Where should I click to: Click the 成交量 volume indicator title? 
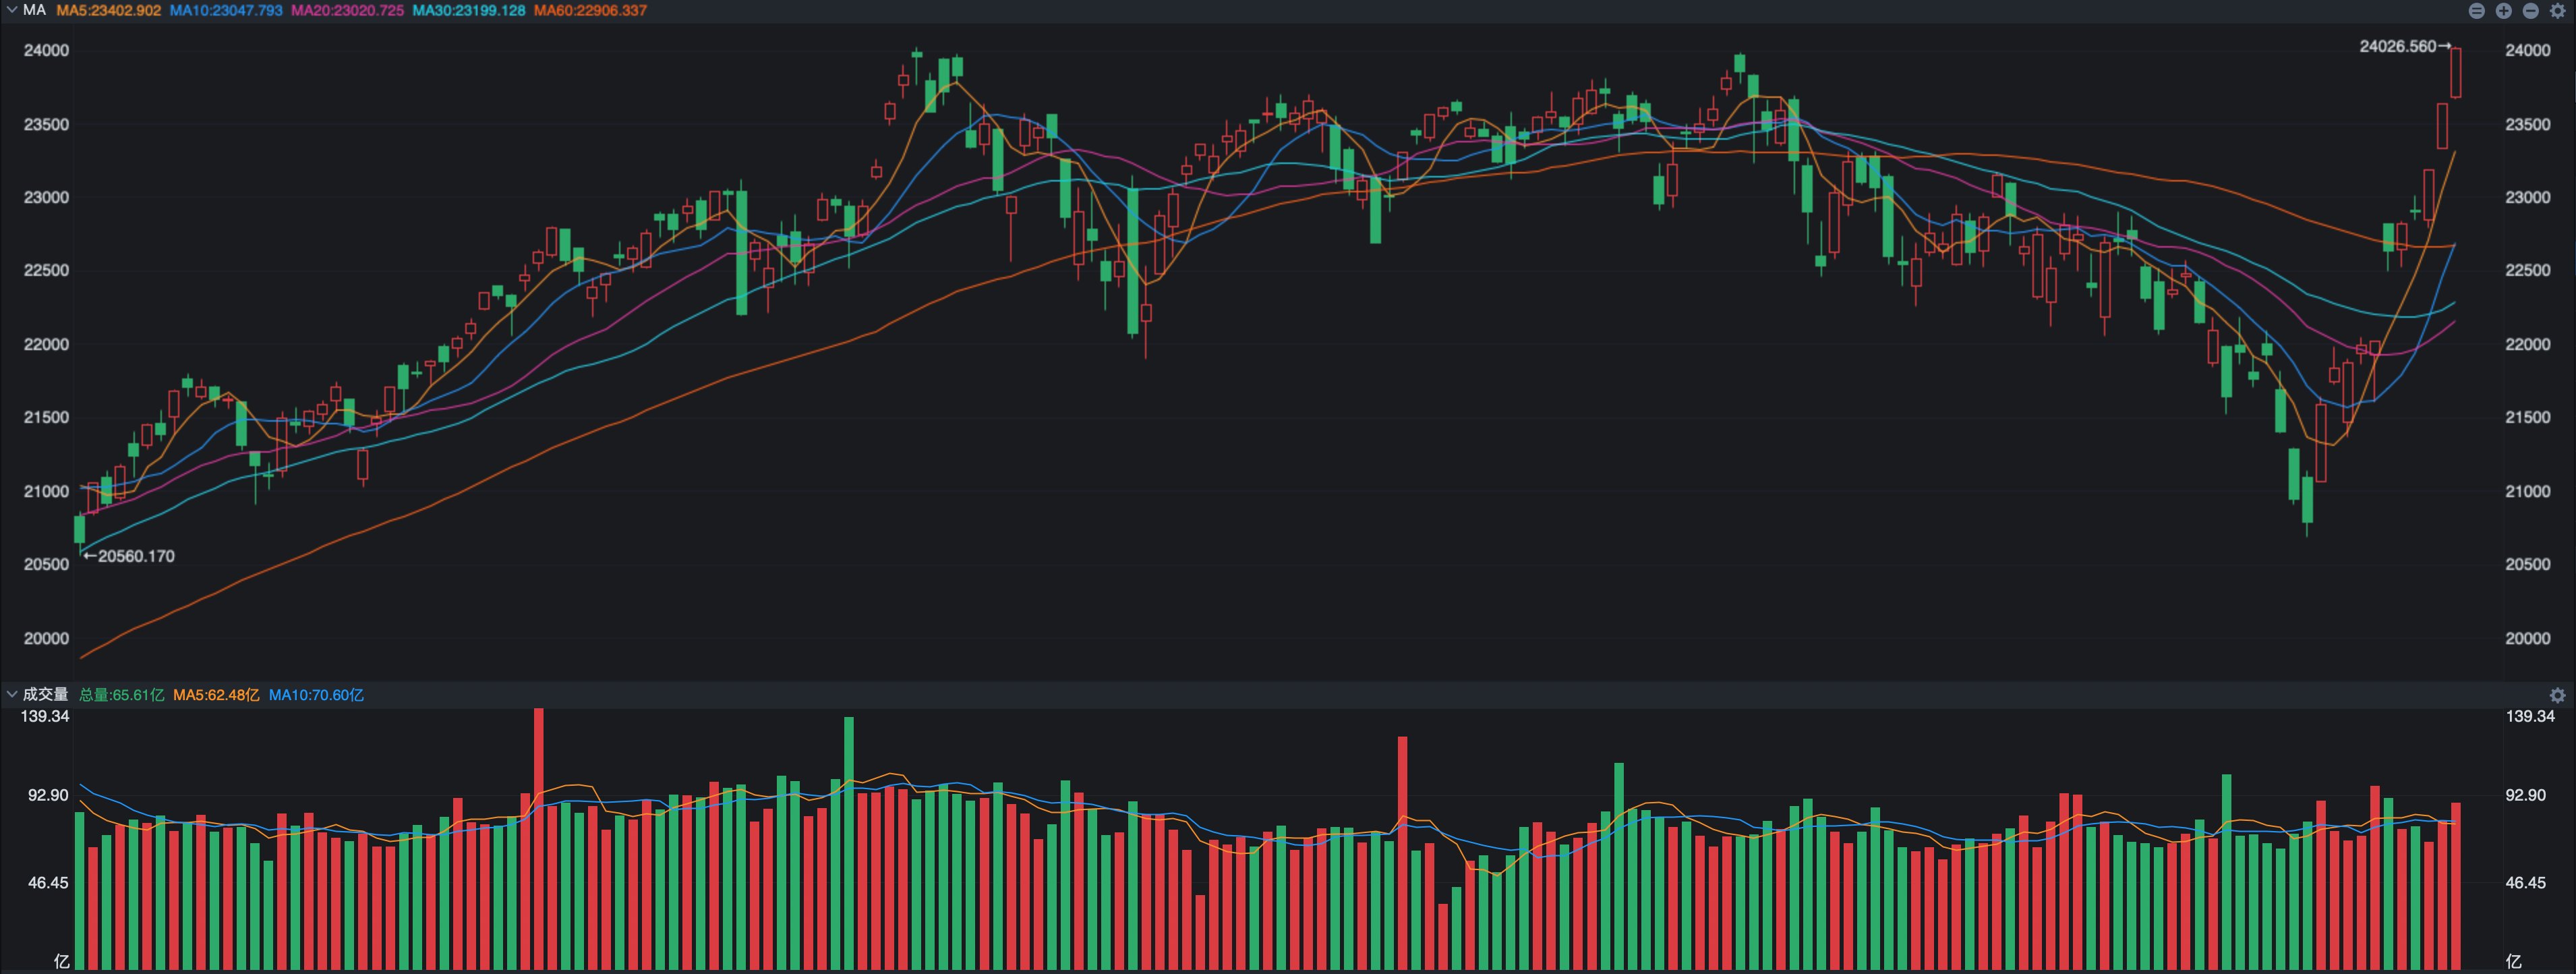(45, 694)
